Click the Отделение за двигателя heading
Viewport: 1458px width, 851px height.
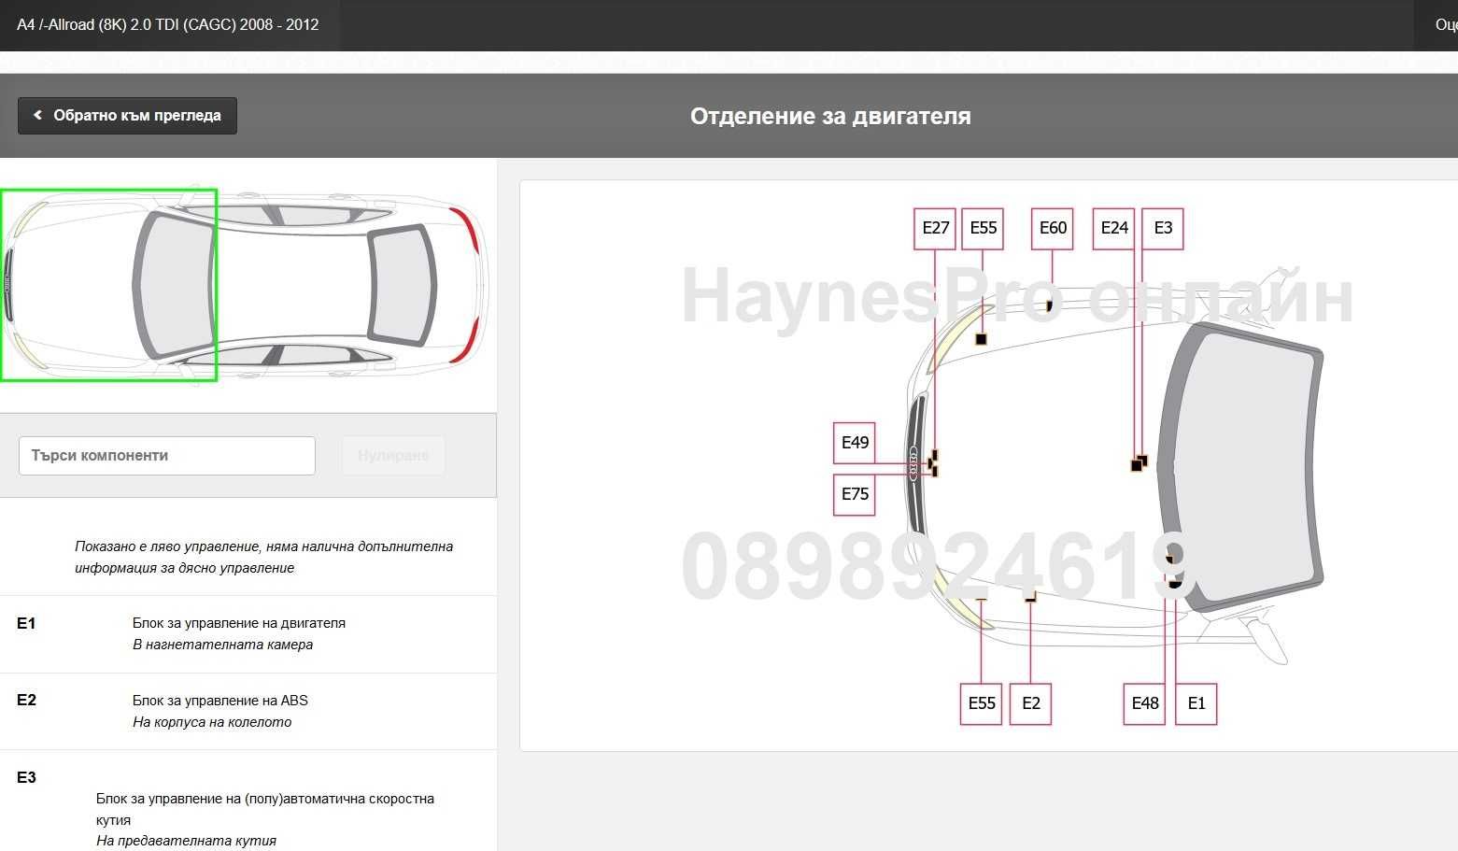(x=830, y=116)
